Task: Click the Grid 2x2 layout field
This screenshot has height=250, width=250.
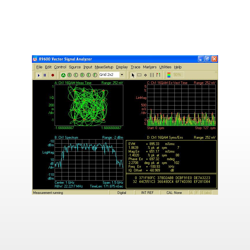Action: tap(109, 75)
